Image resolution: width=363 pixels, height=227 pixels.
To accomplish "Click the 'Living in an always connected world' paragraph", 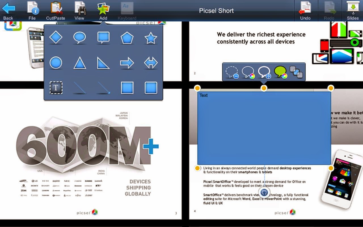I will (257, 170).
